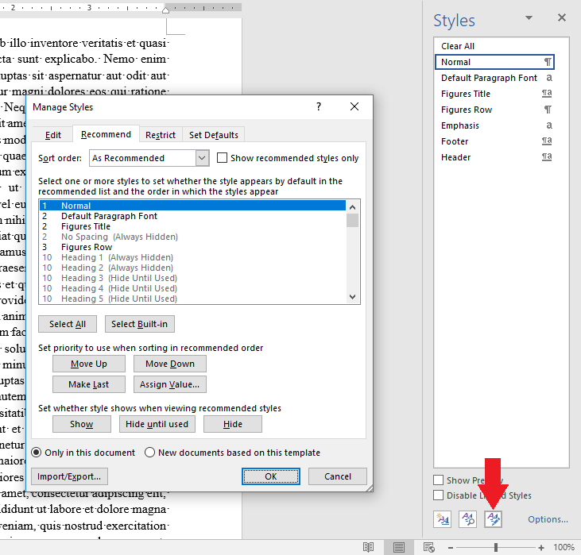Apply Normal style in Styles pane

point(494,62)
